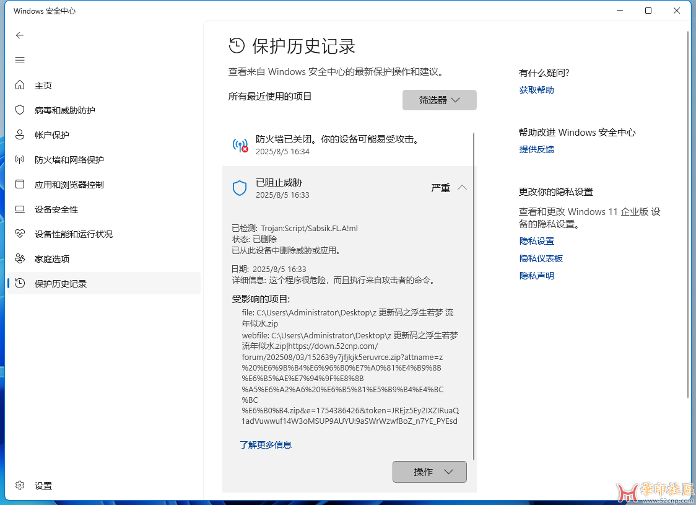The image size is (696, 505).
Task: Click the laptop icon for 设备安全性
Action: click(20, 209)
